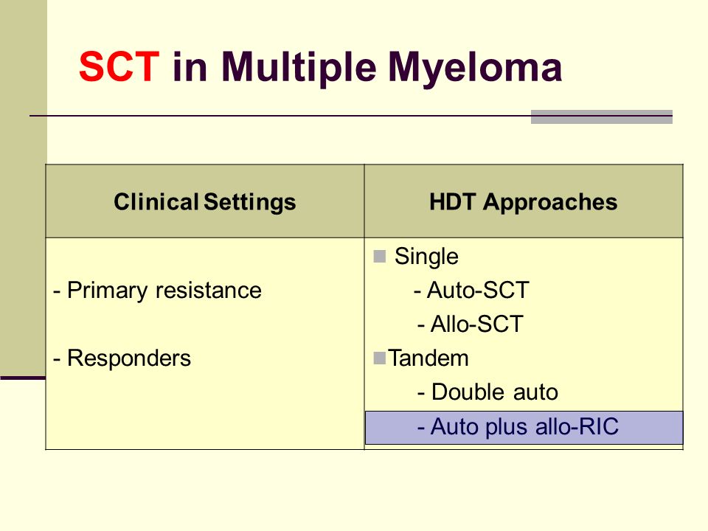Viewport: 708px width, 531px height.
Task: Click the HDT Approaches column header
Action: [x=524, y=201]
